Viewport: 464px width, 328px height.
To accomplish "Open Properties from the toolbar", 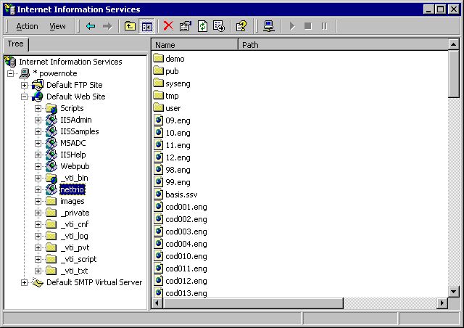I will coord(185,26).
